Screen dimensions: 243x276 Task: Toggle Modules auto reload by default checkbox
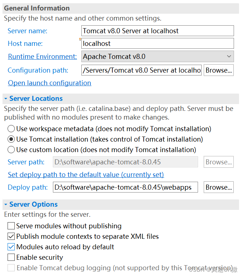11,247
